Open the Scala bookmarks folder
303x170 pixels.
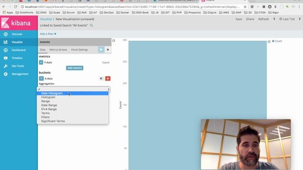coord(54,12)
